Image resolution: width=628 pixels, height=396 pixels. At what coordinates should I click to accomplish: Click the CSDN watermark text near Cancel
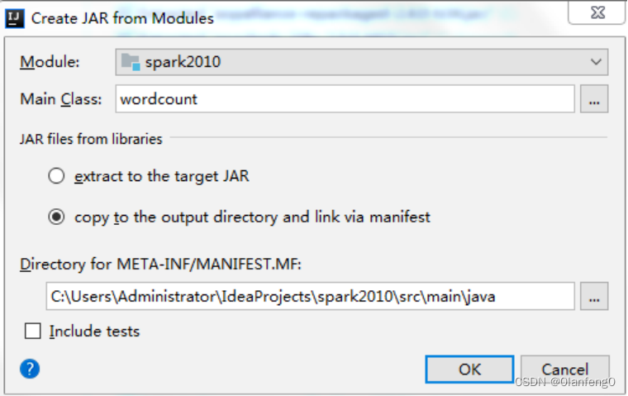[564, 382]
